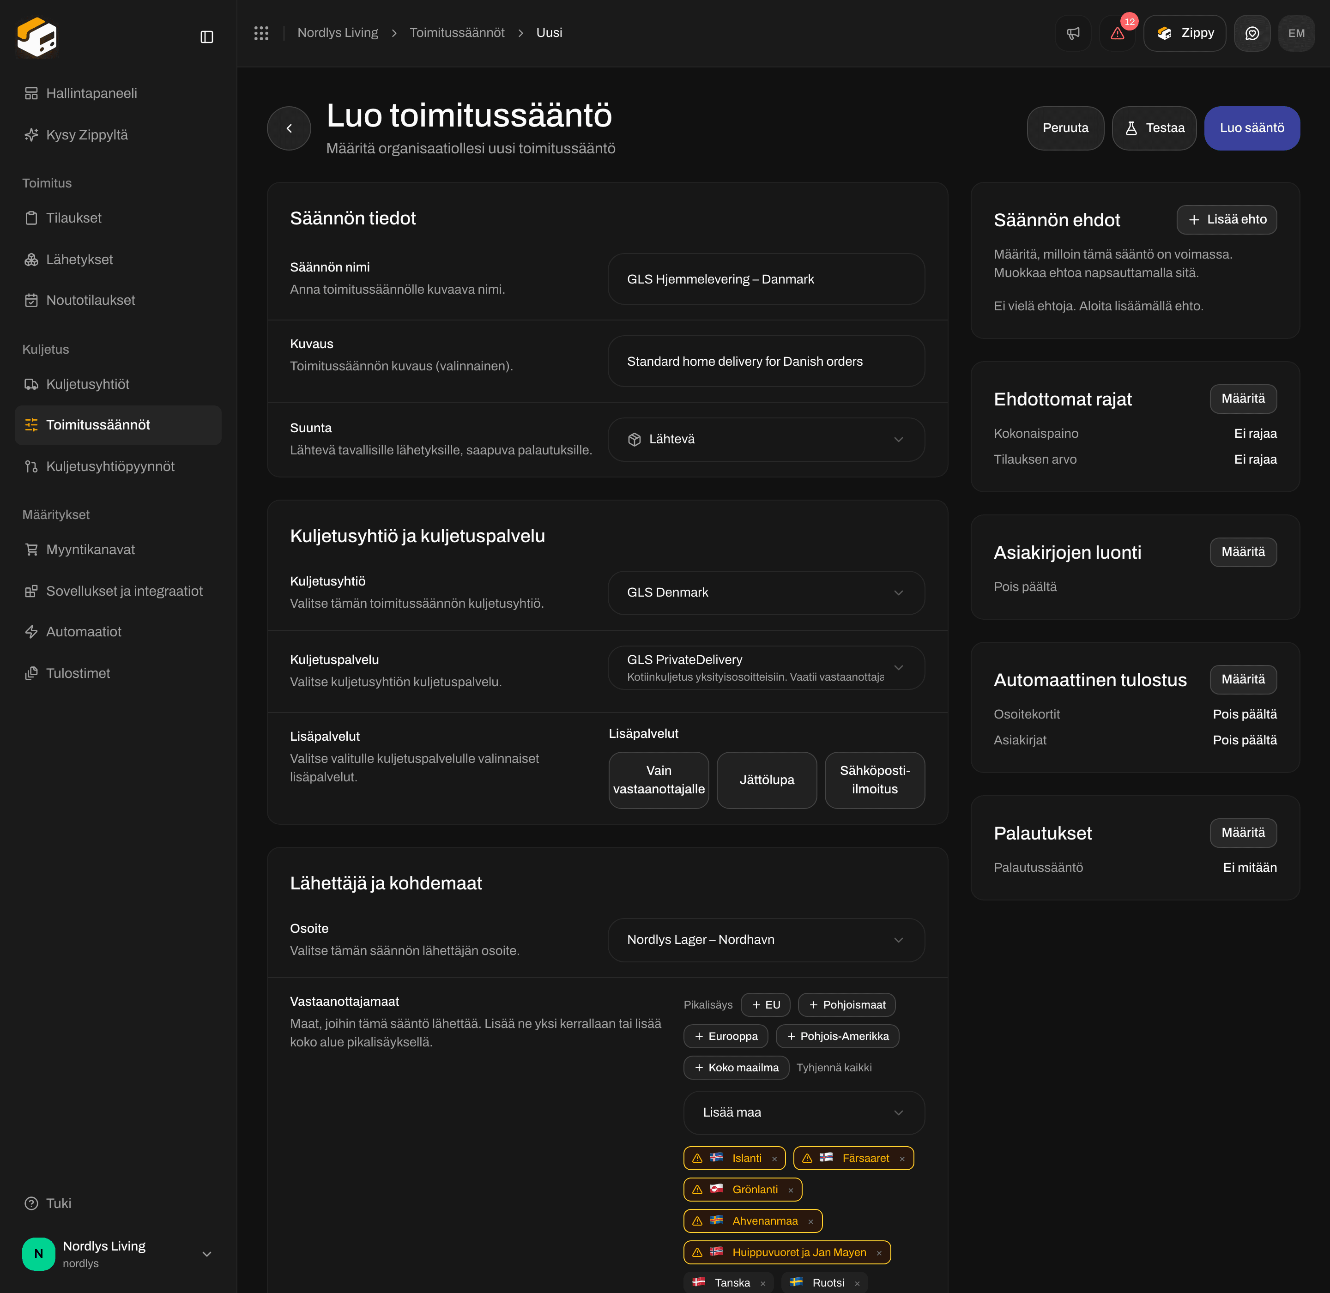Image resolution: width=1330 pixels, height=1293 pixels.
Task: Open the Zippy assistant button
Action: pyautogui.click(x=1184, y=33)
